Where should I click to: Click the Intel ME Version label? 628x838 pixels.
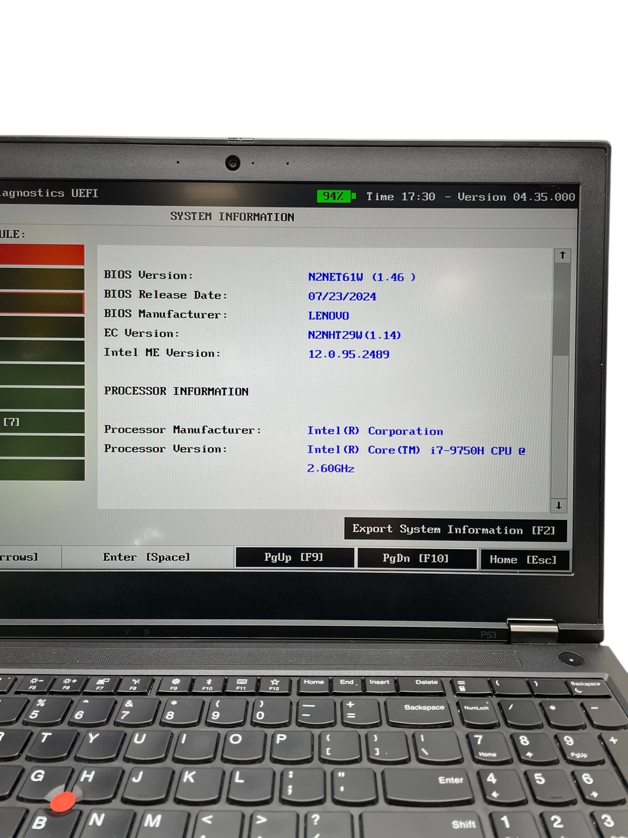coord(162,353)
